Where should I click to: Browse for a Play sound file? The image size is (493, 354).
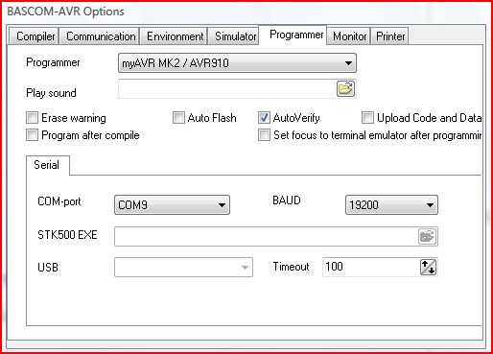[x=345, y=88]
